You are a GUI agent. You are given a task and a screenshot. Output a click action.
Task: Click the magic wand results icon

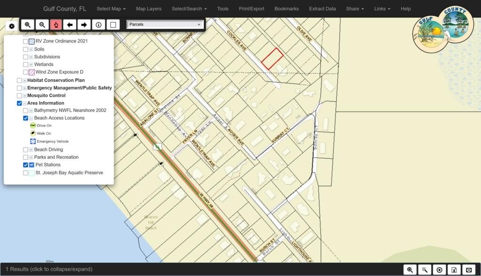(425, 269)
